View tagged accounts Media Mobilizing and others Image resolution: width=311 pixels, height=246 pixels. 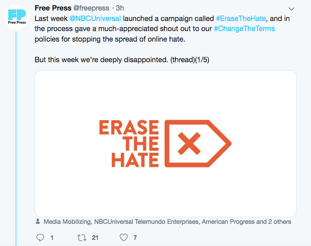pyautogui.click(x=167, y=222)
